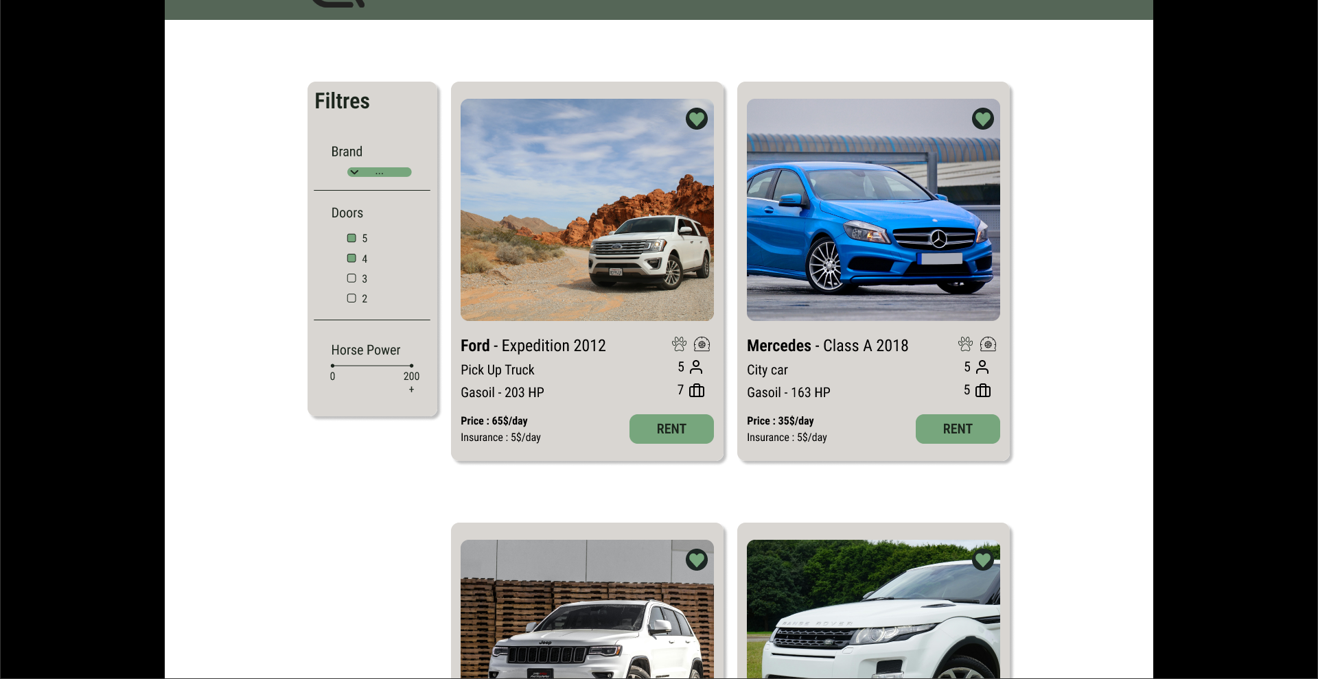This screenshot has height=679, width=1318.
Task: Enable the 3 doors filter
Action: point(351,278)
